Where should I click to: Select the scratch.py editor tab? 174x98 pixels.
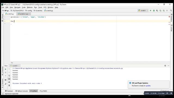(x=10, y=14)
